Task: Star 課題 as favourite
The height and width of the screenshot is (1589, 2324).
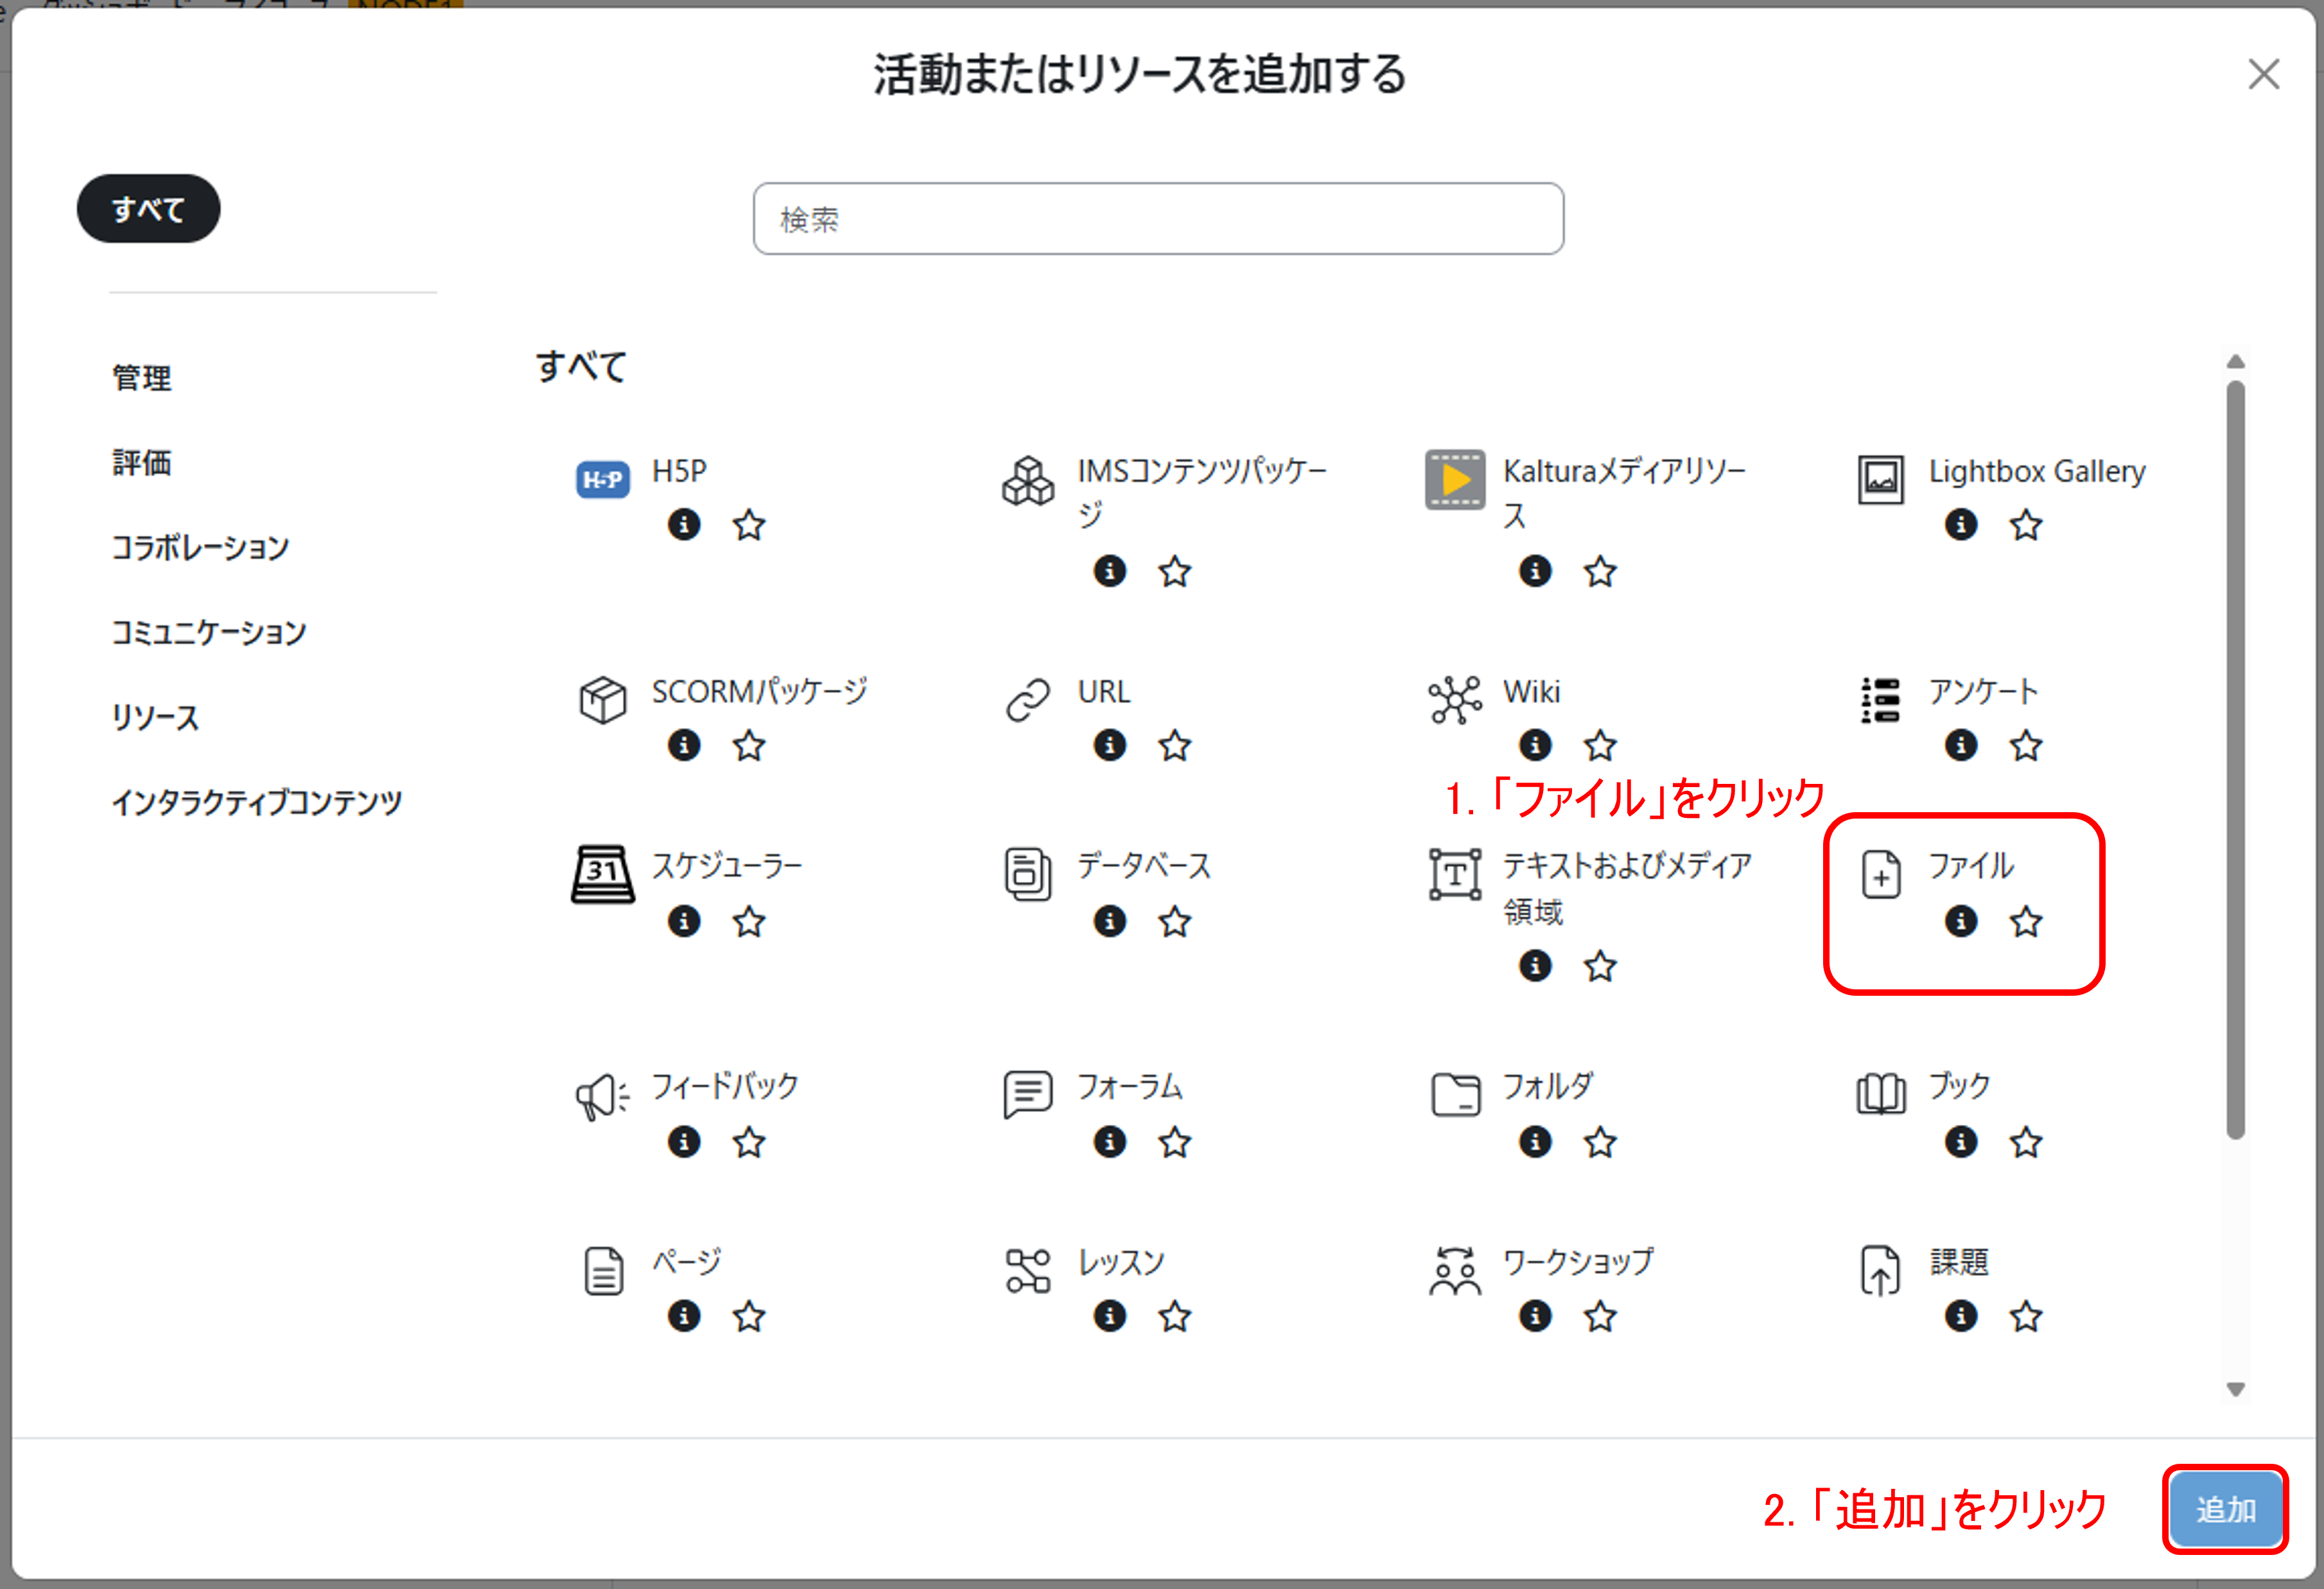Action: [2026, 1316]
